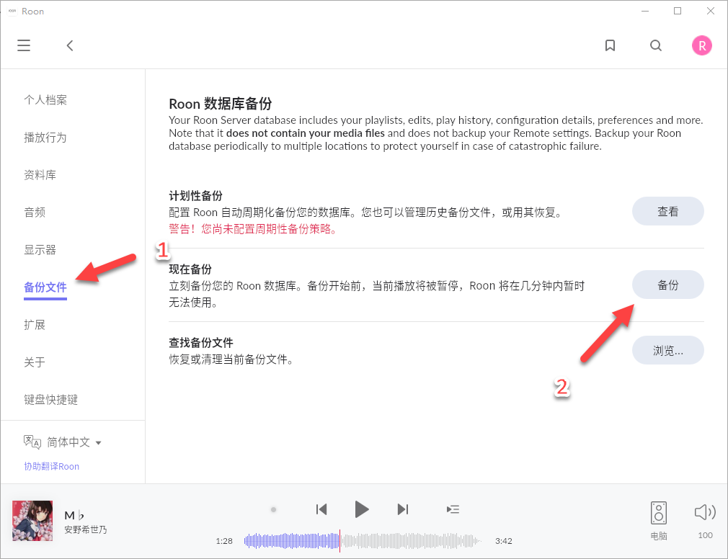This screenshot has width=728, height=559.
Task: Click 备份 to back up now
Action: [x=667, y=285]
